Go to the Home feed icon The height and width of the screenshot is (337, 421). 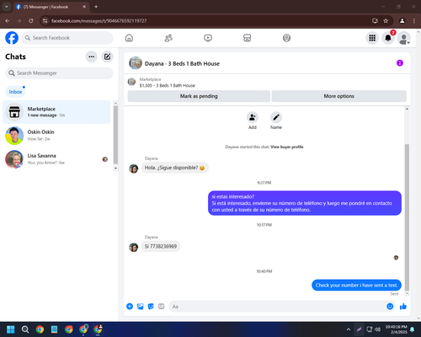pyautogui.click(x=129, y=38)
